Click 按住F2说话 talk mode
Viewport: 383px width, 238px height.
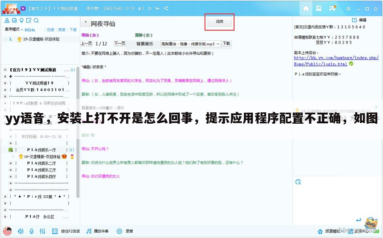pos(70,231)
